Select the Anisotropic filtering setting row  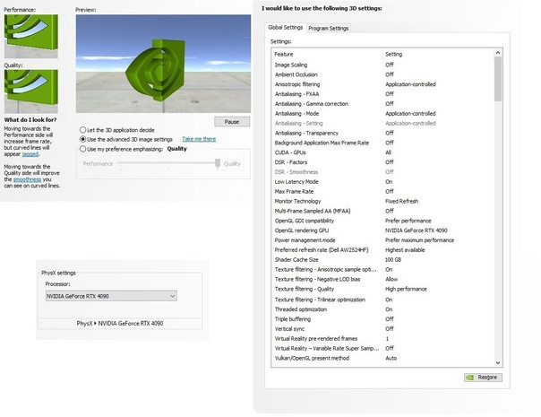[x=383, y=84]
